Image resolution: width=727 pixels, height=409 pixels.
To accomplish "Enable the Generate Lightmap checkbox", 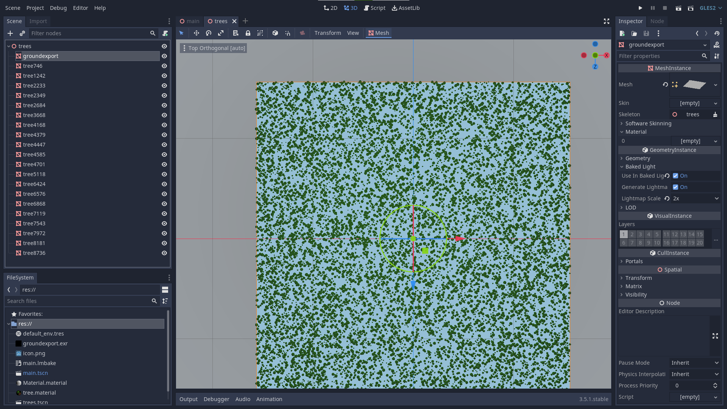I will click(676, 187).
